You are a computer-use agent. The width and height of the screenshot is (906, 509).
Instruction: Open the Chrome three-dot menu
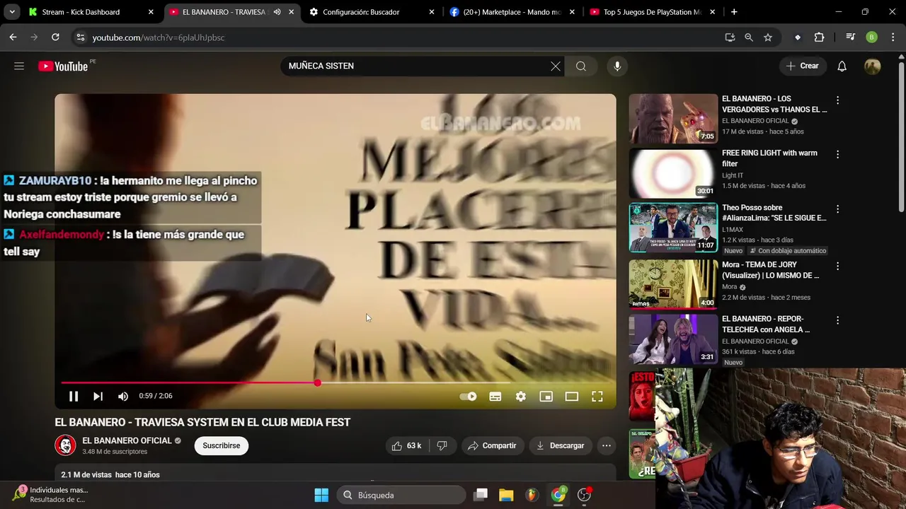pyautogui.click(x=893, y=37)
